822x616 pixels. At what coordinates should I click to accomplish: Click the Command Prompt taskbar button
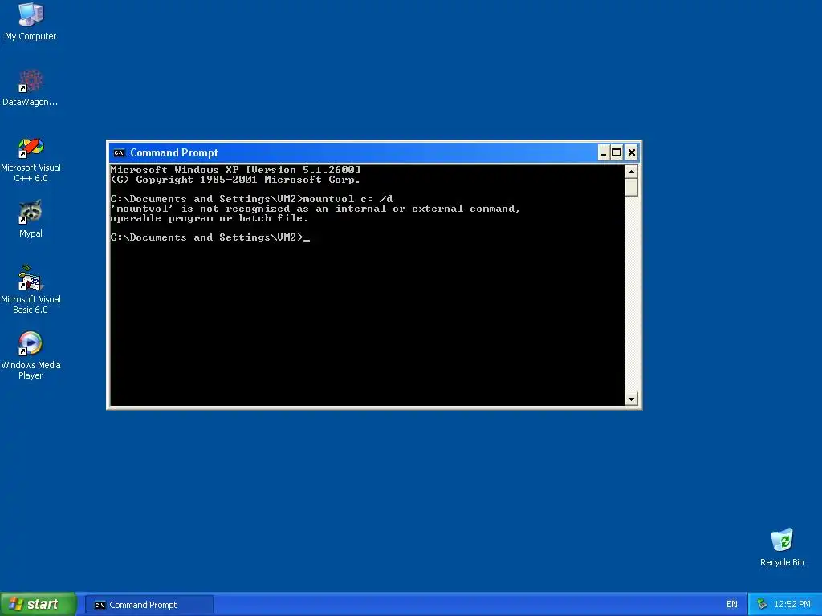(x=149, y=605)
